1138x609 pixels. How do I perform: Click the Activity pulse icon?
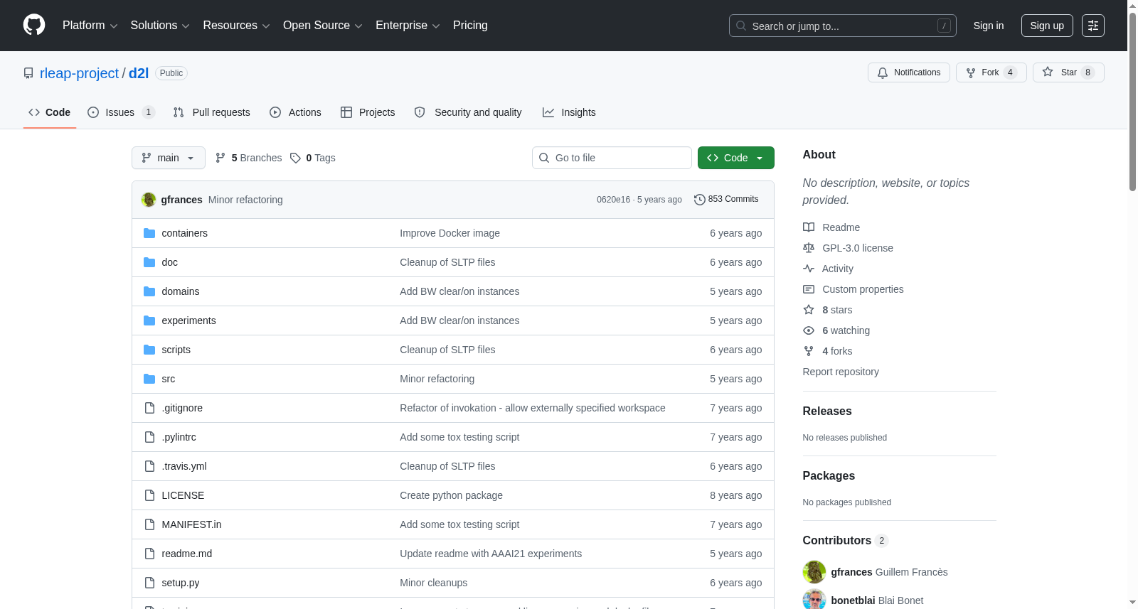pos(809,269)
